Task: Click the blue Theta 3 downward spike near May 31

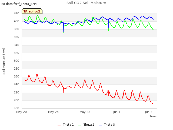Action: [x=109, y=24]
